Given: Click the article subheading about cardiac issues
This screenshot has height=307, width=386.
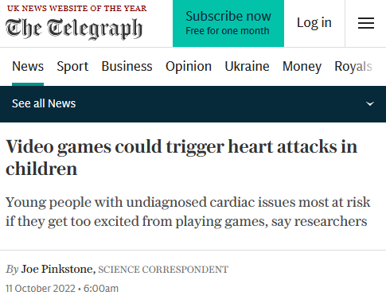Looking at the screenshot, I should [188, 212].
